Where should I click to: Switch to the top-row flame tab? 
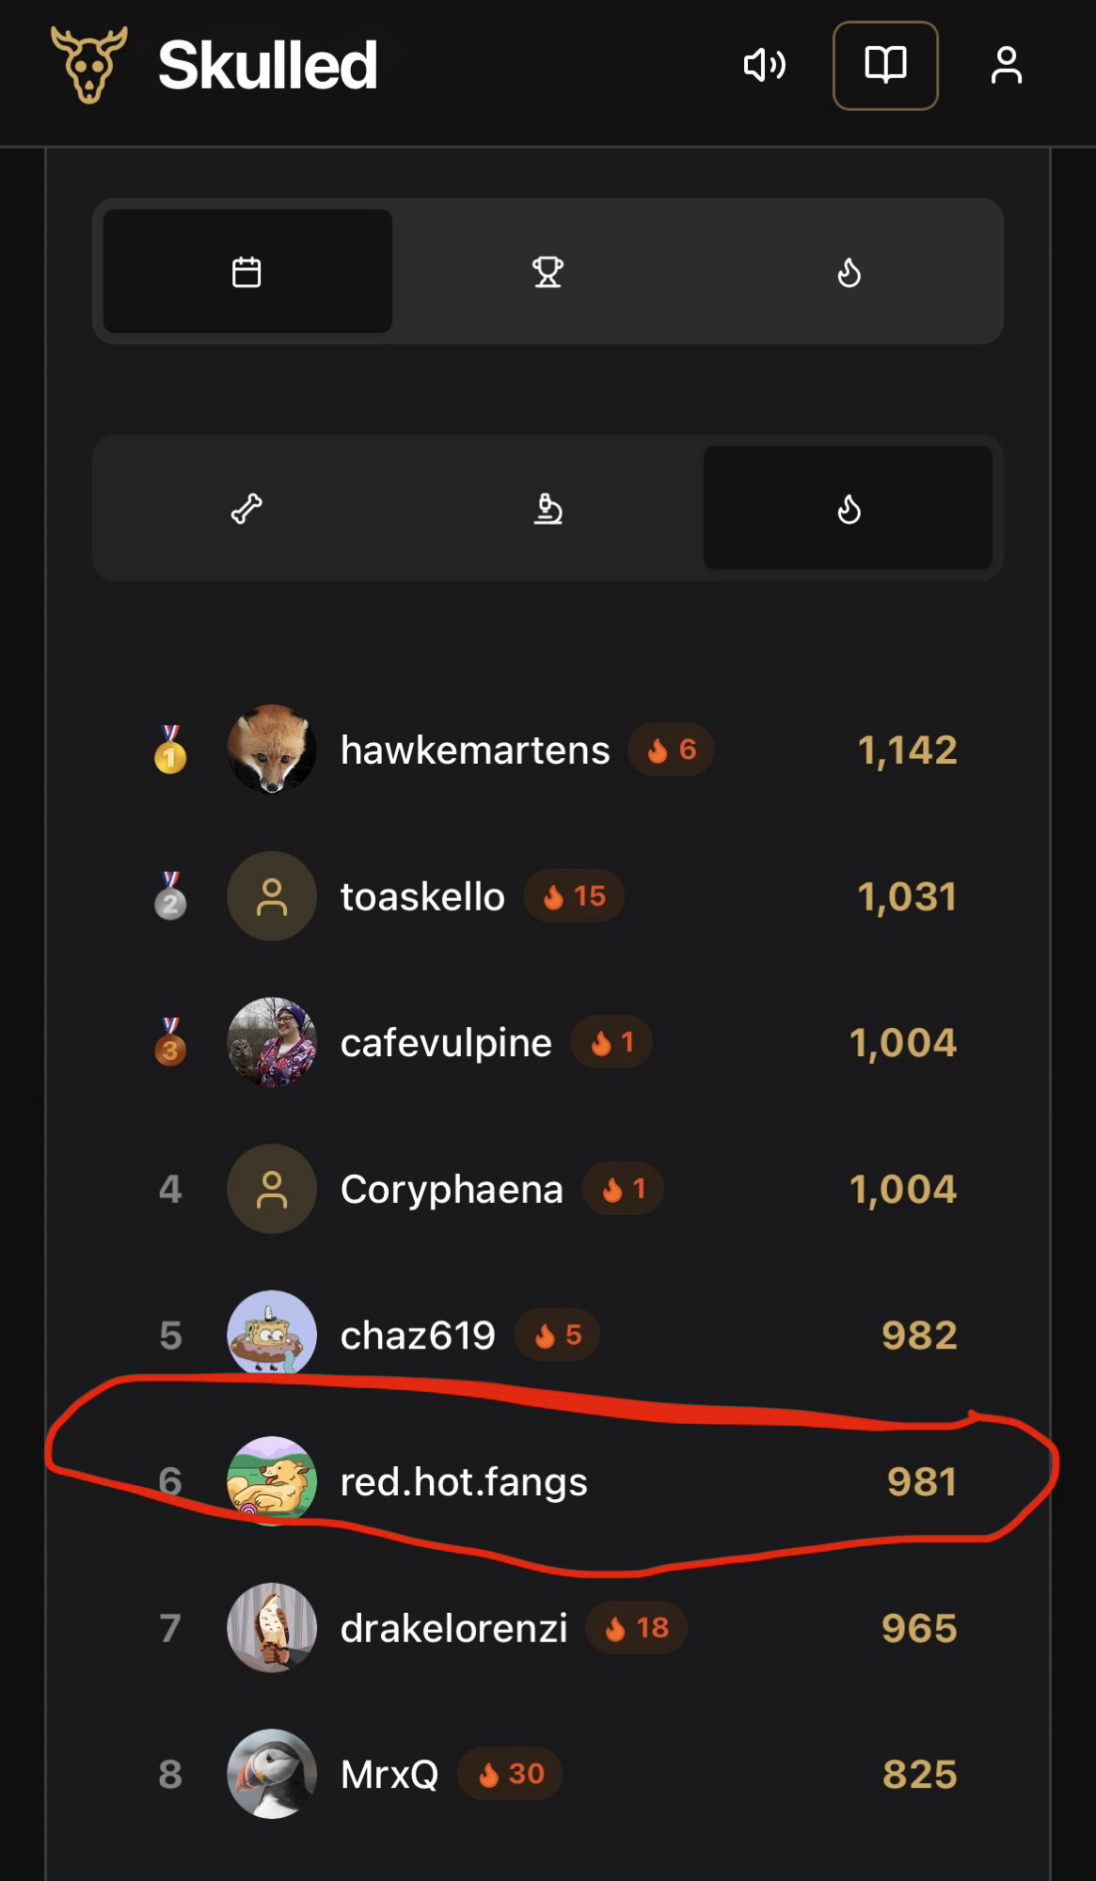point(849,272)
